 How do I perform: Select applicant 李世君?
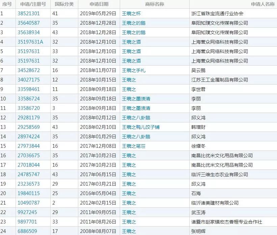tap(198, 89)
